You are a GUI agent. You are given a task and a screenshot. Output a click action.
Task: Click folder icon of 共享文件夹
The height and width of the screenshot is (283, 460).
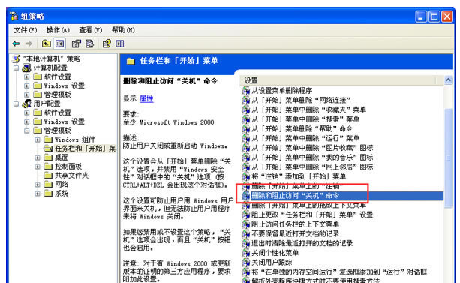(48, 176)
